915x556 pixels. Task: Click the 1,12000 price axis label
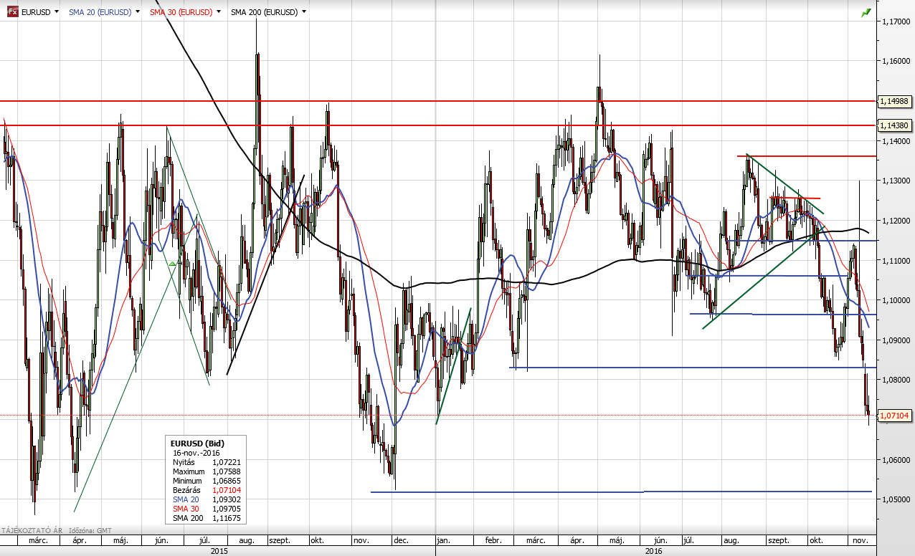point(896,221)
